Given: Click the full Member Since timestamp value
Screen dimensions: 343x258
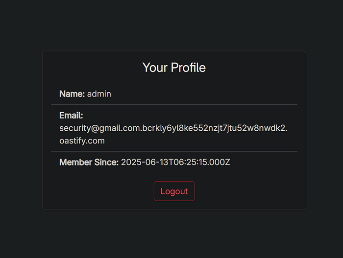Looking at the screenshot, I should point(175,162).
